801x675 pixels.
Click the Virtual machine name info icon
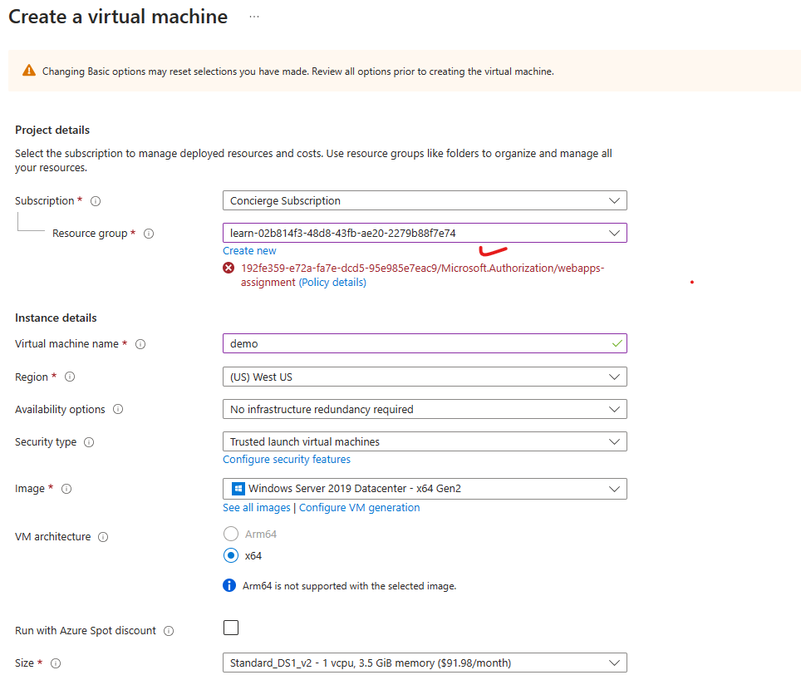coord(140,344)
